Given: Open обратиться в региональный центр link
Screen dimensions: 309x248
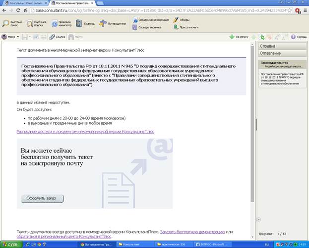Looking at the screenshot, I should tap(64, 237).
